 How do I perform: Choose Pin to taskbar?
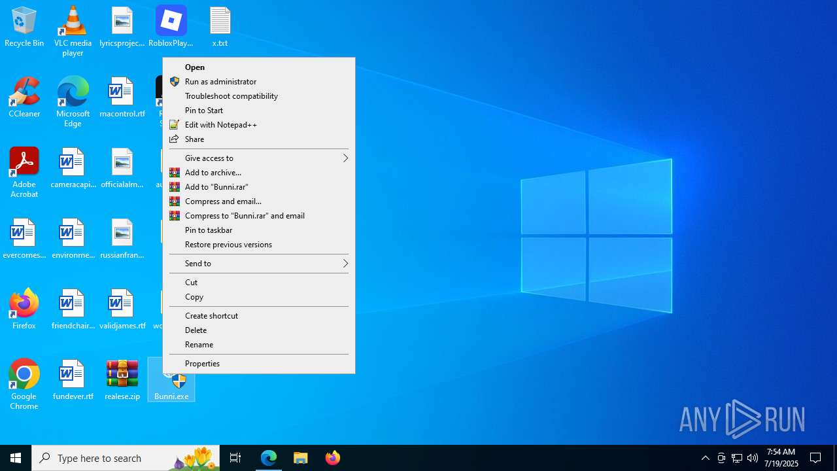(259, 230)
